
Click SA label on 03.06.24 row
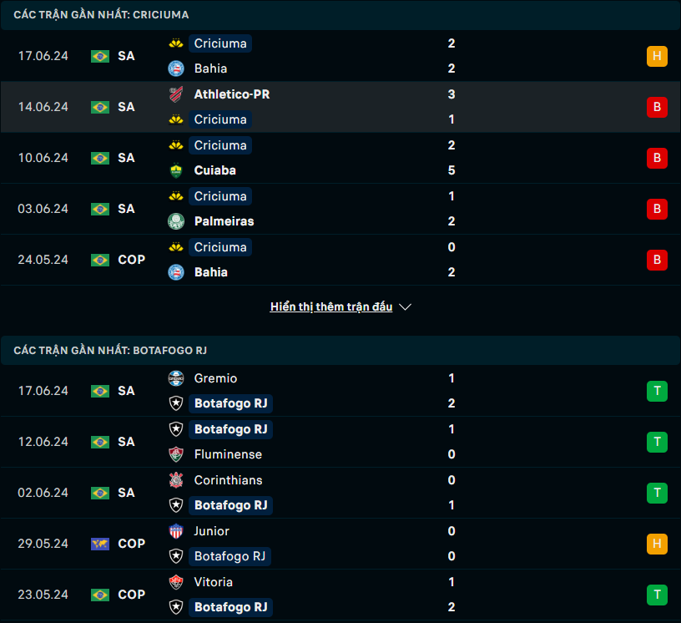coord(126,209)
